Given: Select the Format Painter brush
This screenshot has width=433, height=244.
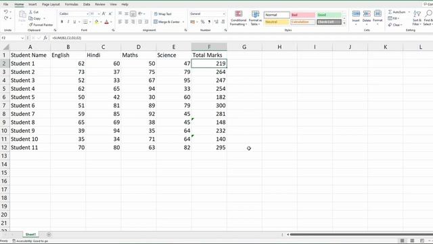Looking at the screenshot, I should click(x=30, y=24).
